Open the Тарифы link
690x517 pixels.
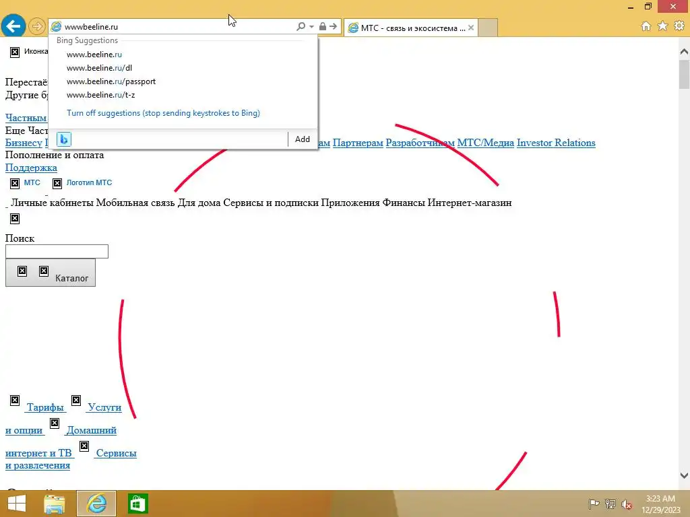click(45, 407)
